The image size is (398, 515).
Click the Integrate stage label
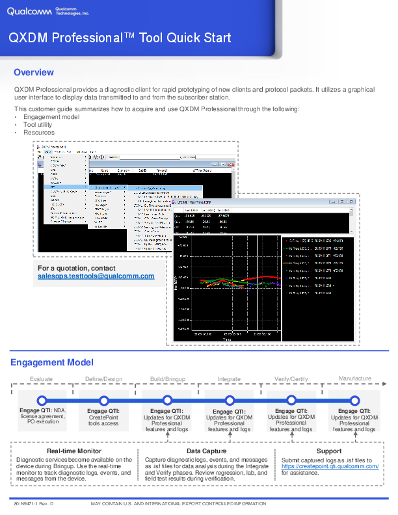[x=229, y=379]
